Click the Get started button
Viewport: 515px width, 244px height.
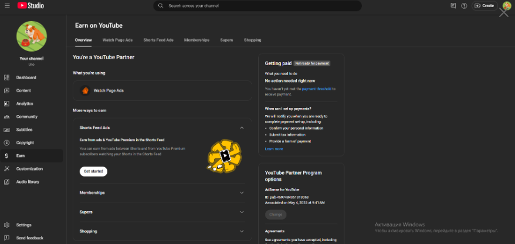(x=94, y=171)
